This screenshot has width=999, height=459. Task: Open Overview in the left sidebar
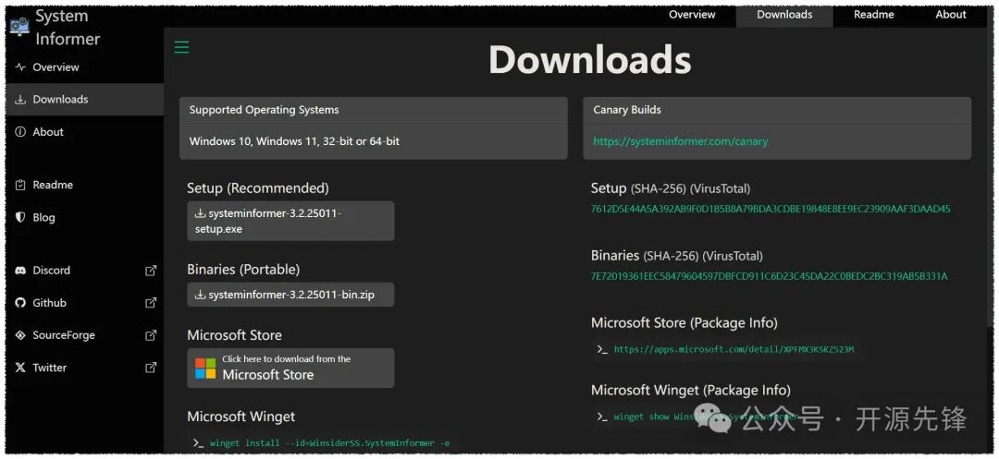click(55, 67)
